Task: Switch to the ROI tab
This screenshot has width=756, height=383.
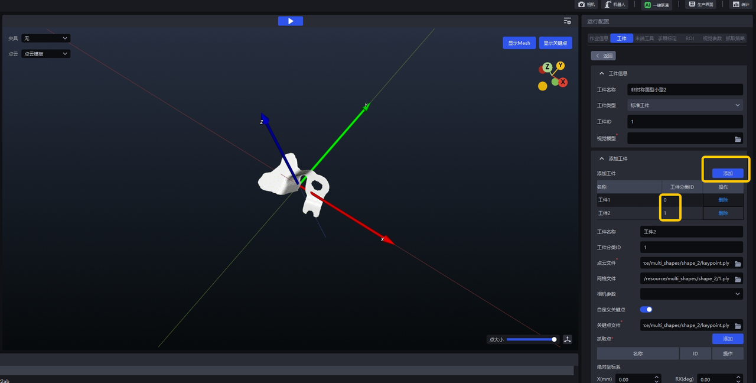Action: [x=689, y=38]
